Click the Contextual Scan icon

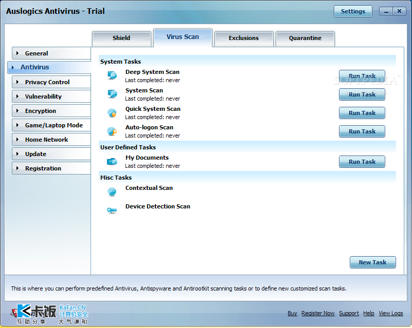coord(112,191)
